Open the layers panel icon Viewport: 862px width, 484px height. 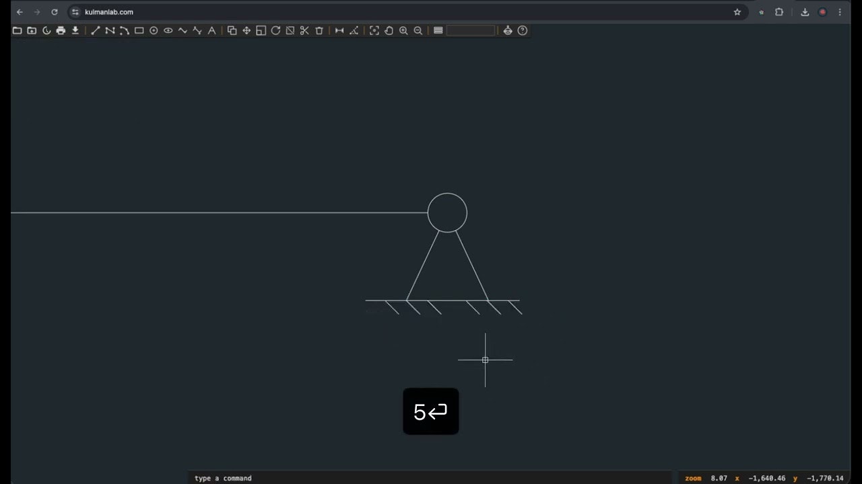point(438,30)
